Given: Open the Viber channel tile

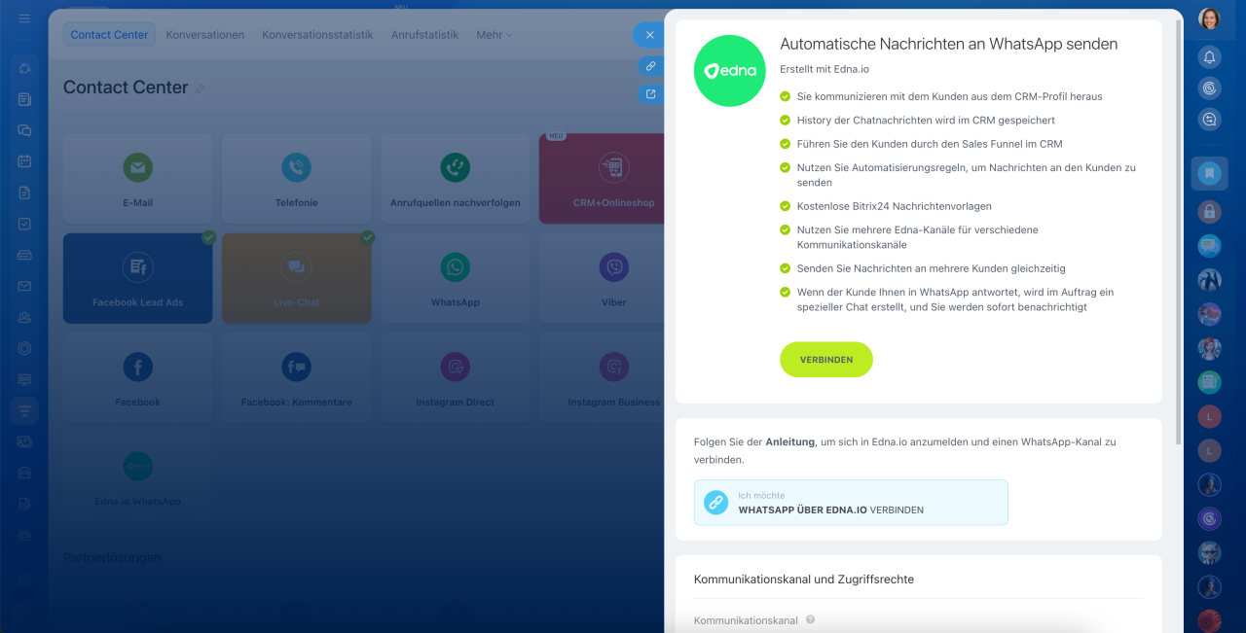Looking at the screenshot, I should pos(602,278).
